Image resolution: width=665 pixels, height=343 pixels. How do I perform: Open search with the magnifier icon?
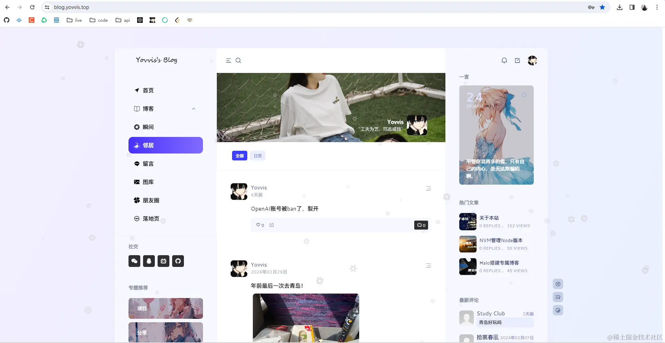tap(238, 61)
